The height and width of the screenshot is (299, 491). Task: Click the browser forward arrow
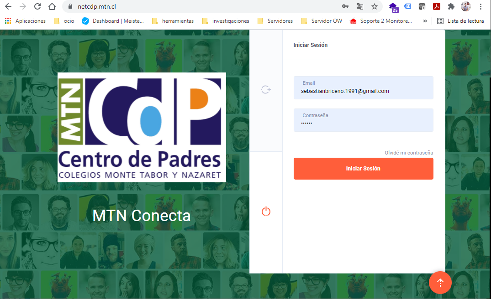[x=22, y=6]
